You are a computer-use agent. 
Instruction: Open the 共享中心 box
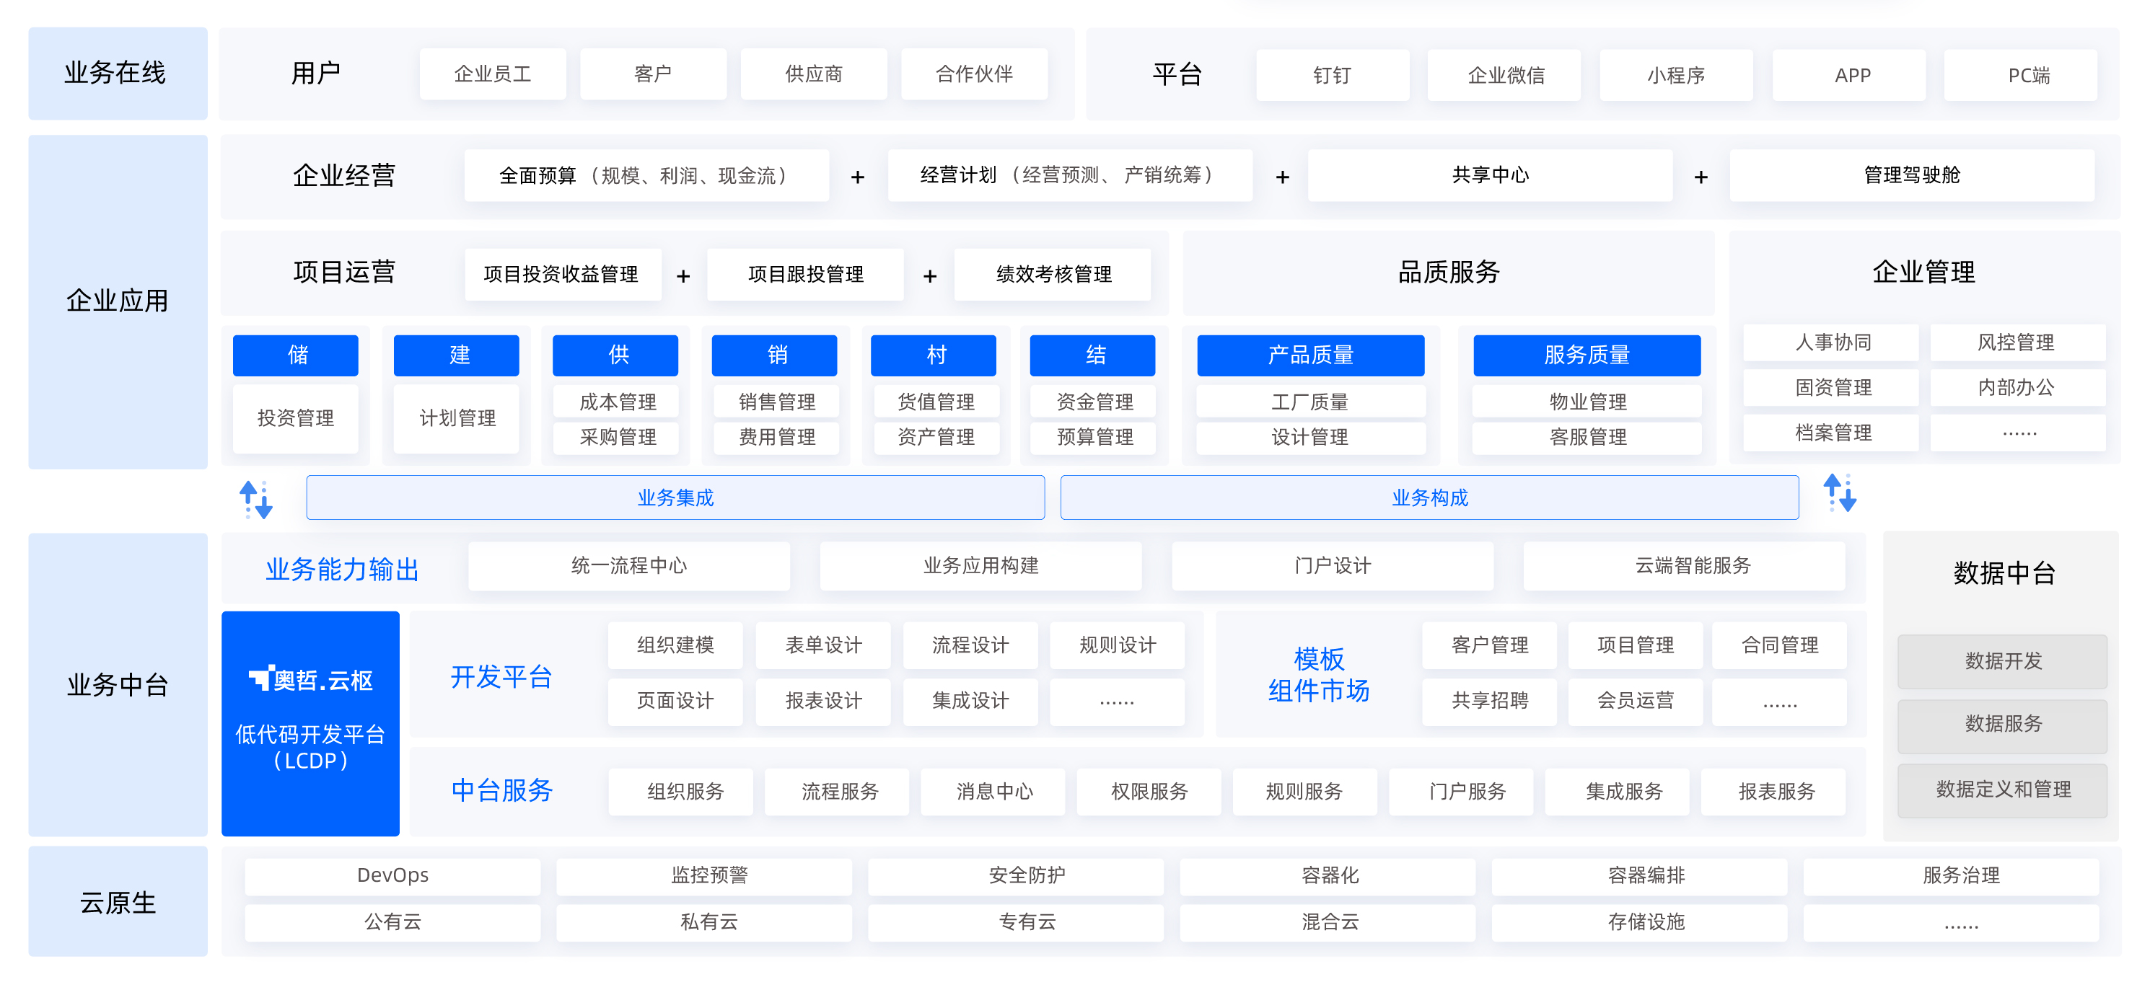click(1491, 175)
